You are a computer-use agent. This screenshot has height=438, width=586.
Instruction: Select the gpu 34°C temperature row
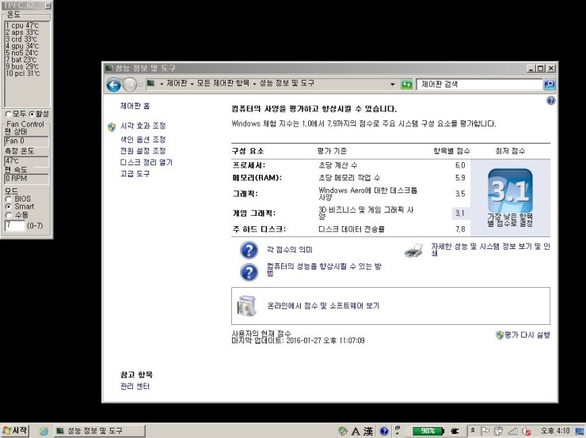[22, 46]
